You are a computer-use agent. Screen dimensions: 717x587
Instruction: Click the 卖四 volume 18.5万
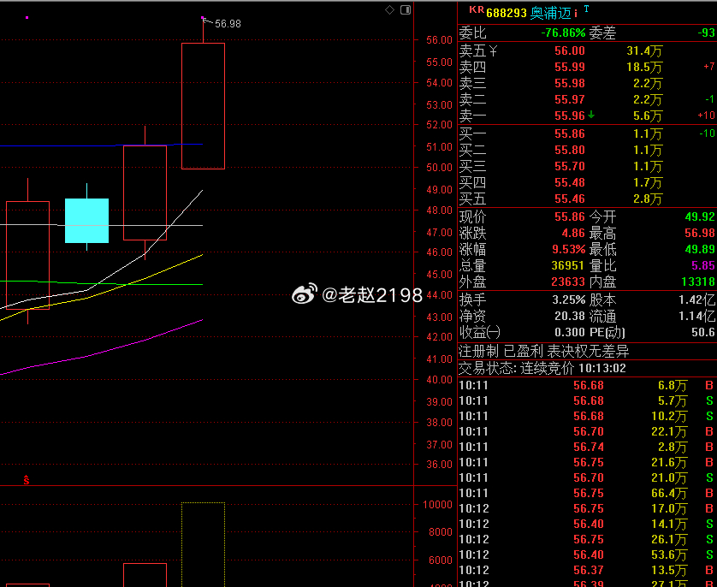(x=644, y=68)
